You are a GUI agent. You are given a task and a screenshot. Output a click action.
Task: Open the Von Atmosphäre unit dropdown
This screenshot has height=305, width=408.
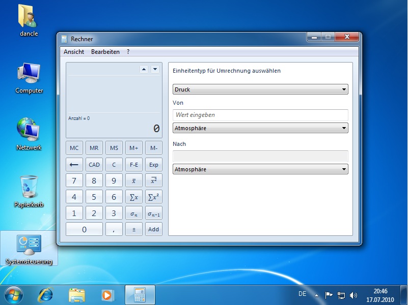click(260, 128)
